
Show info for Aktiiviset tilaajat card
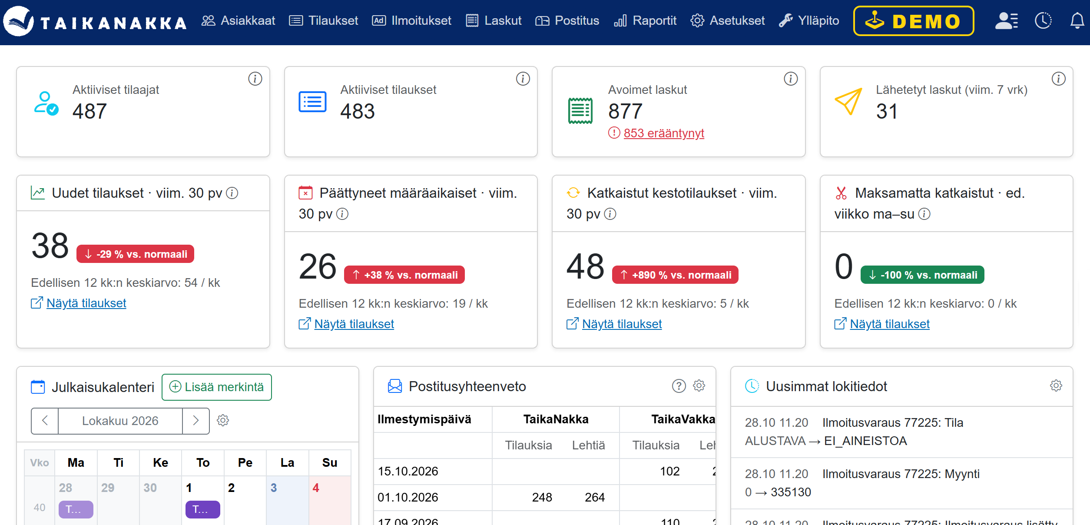pyautogui.click(x=255, y=79)
